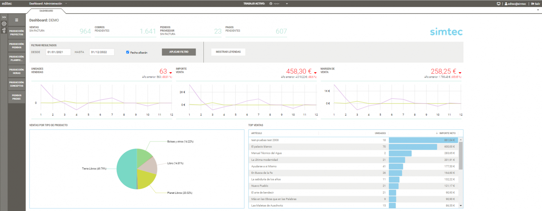Uncheck the Fecha albarán checkbox

tap(128, 52)
